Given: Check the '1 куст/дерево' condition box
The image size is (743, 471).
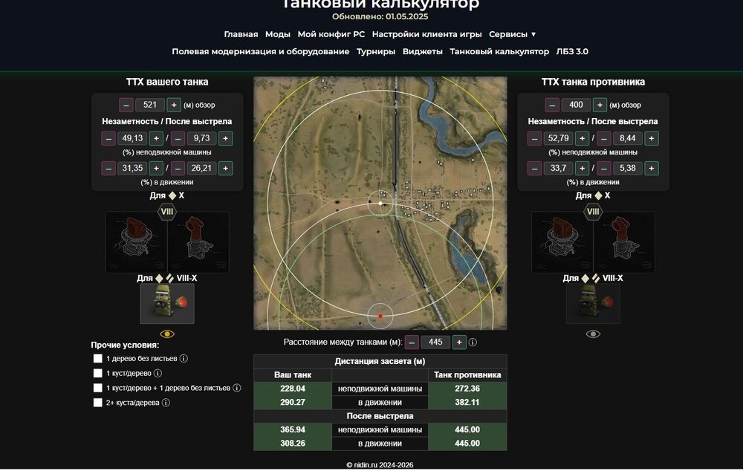Looking at the screenshot, I should pos(97,374).
